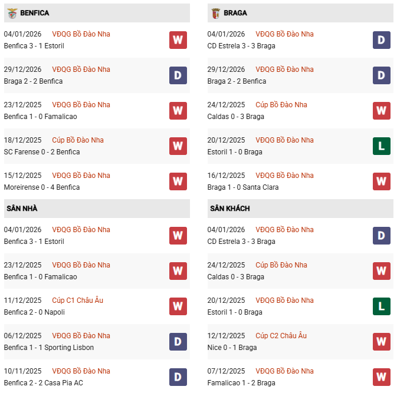The height and width of the screenshot is (393, 397).
Task: Click the Braga club crest icon
Action: [x=216, y=13]
